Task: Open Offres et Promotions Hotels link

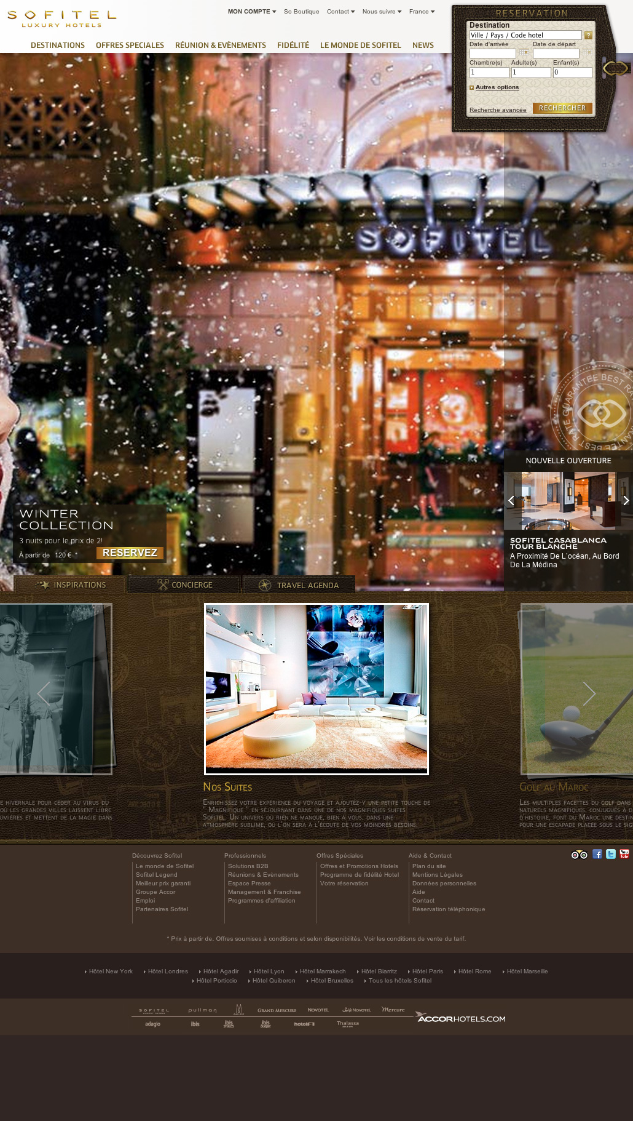Action: (x=359, y=866)
